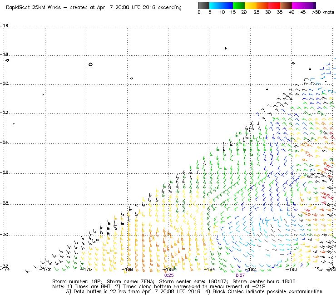Click the 0:25 time marker on bottom axis
Screen dimensions: 336x295
[x=169, y=275]
